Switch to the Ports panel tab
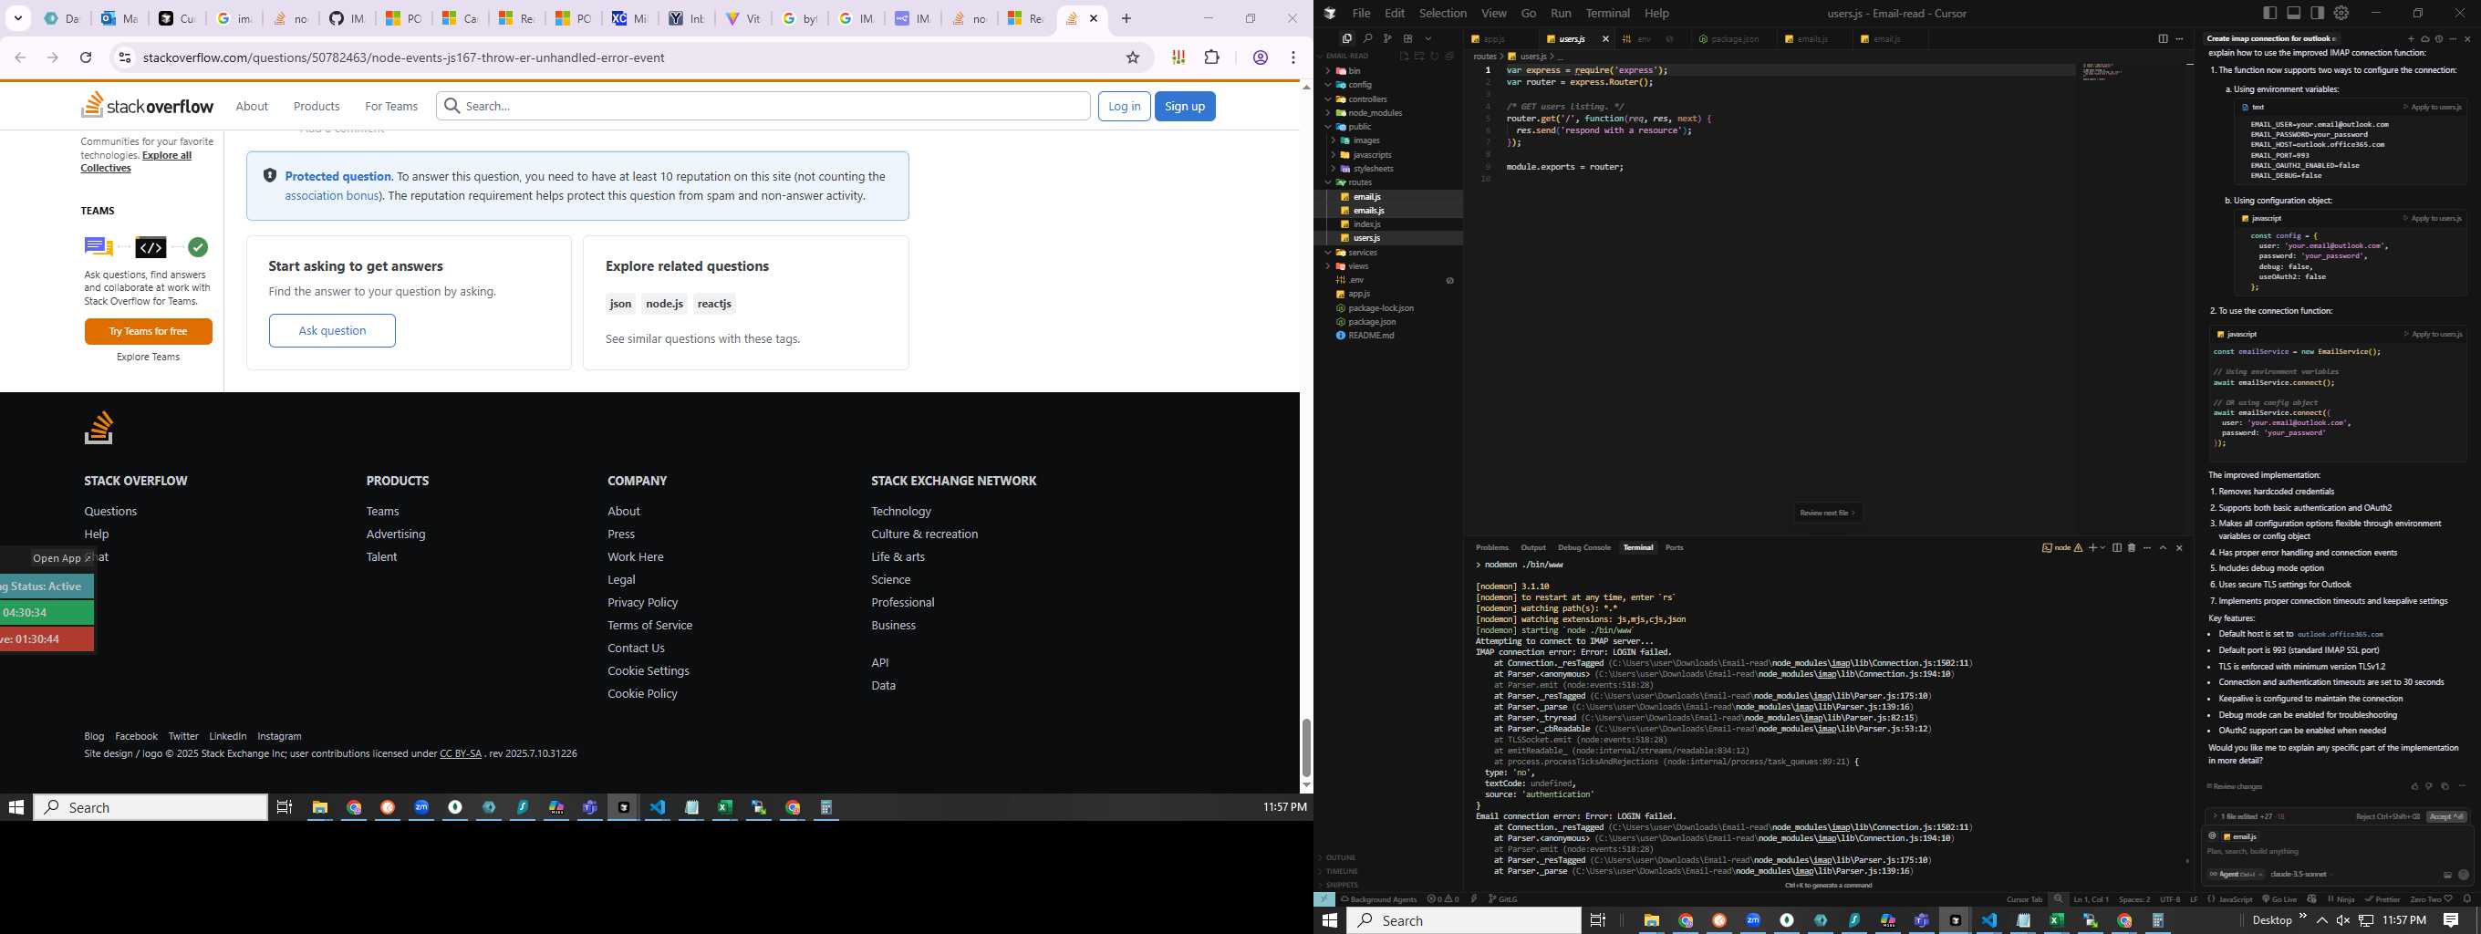The width and height of the screenshot is (2481, 934). tap(1674, 547)
